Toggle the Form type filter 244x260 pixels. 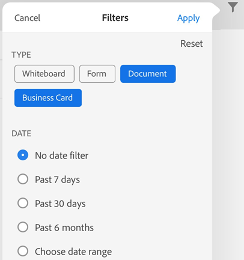[x=97, y=74]
